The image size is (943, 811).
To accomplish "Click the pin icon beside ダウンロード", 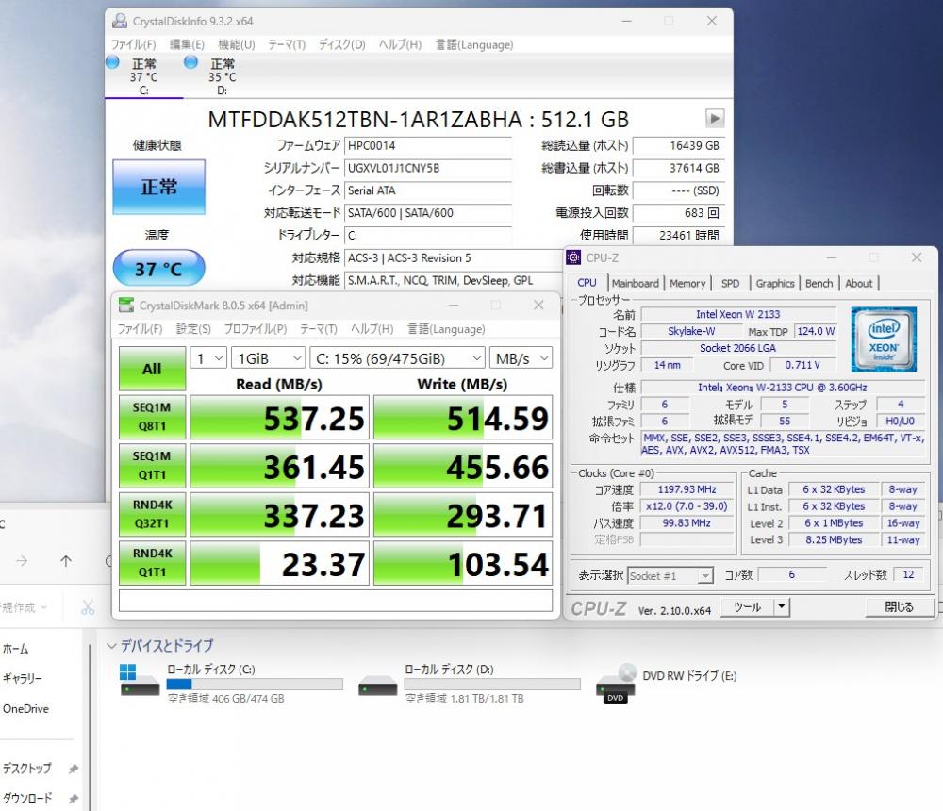I will click(x=74, y=799).
